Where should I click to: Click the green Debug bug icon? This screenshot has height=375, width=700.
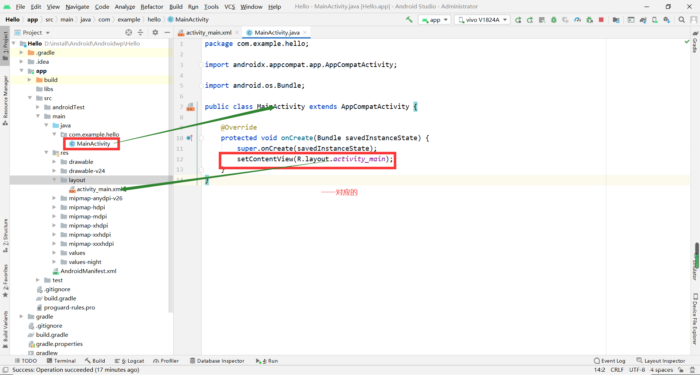coord(554,20)
